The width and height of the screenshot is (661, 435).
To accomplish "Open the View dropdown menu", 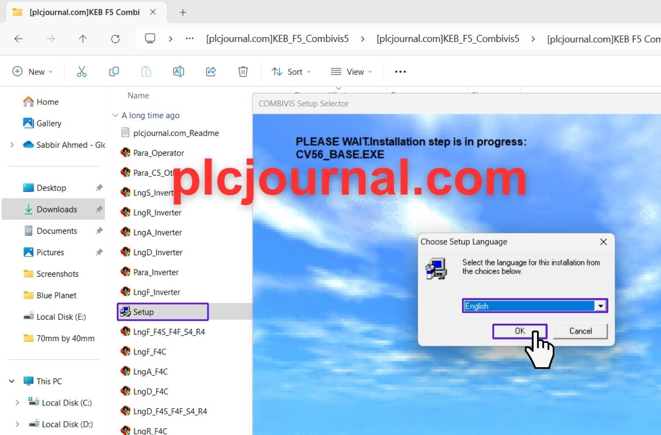I will [x=352, y=72].
